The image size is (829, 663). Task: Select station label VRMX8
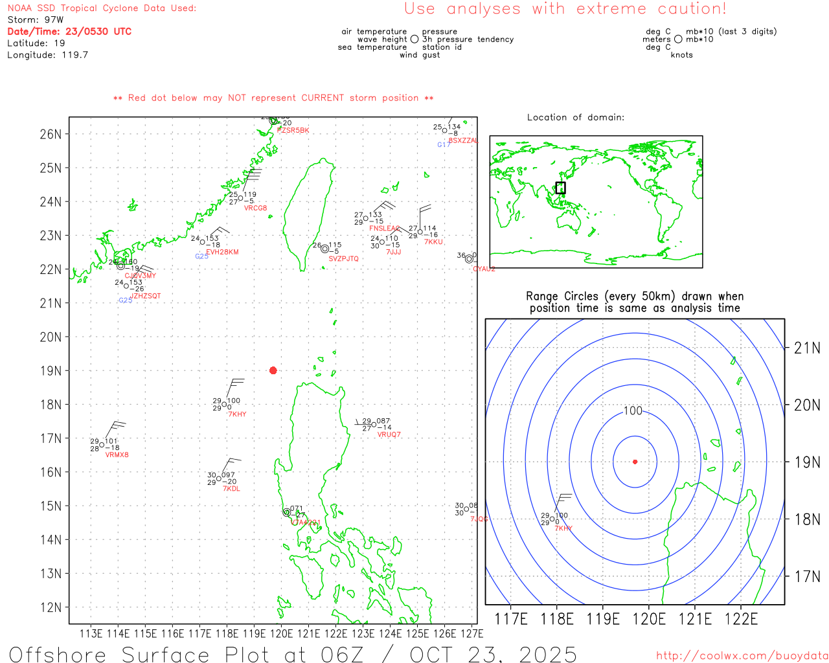point(117,455)
